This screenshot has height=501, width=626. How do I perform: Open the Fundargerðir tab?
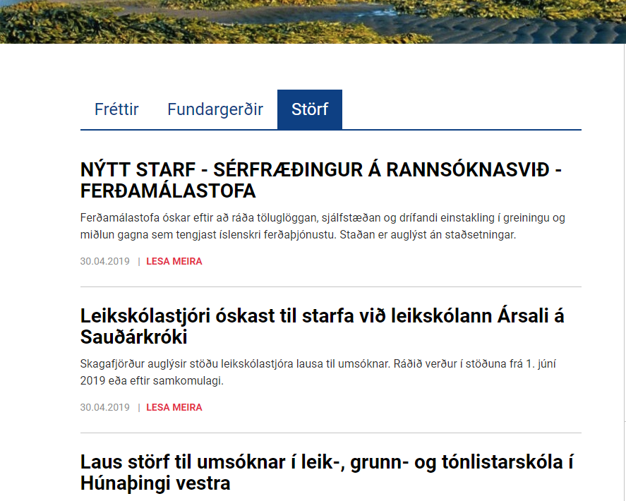[215, 109]
